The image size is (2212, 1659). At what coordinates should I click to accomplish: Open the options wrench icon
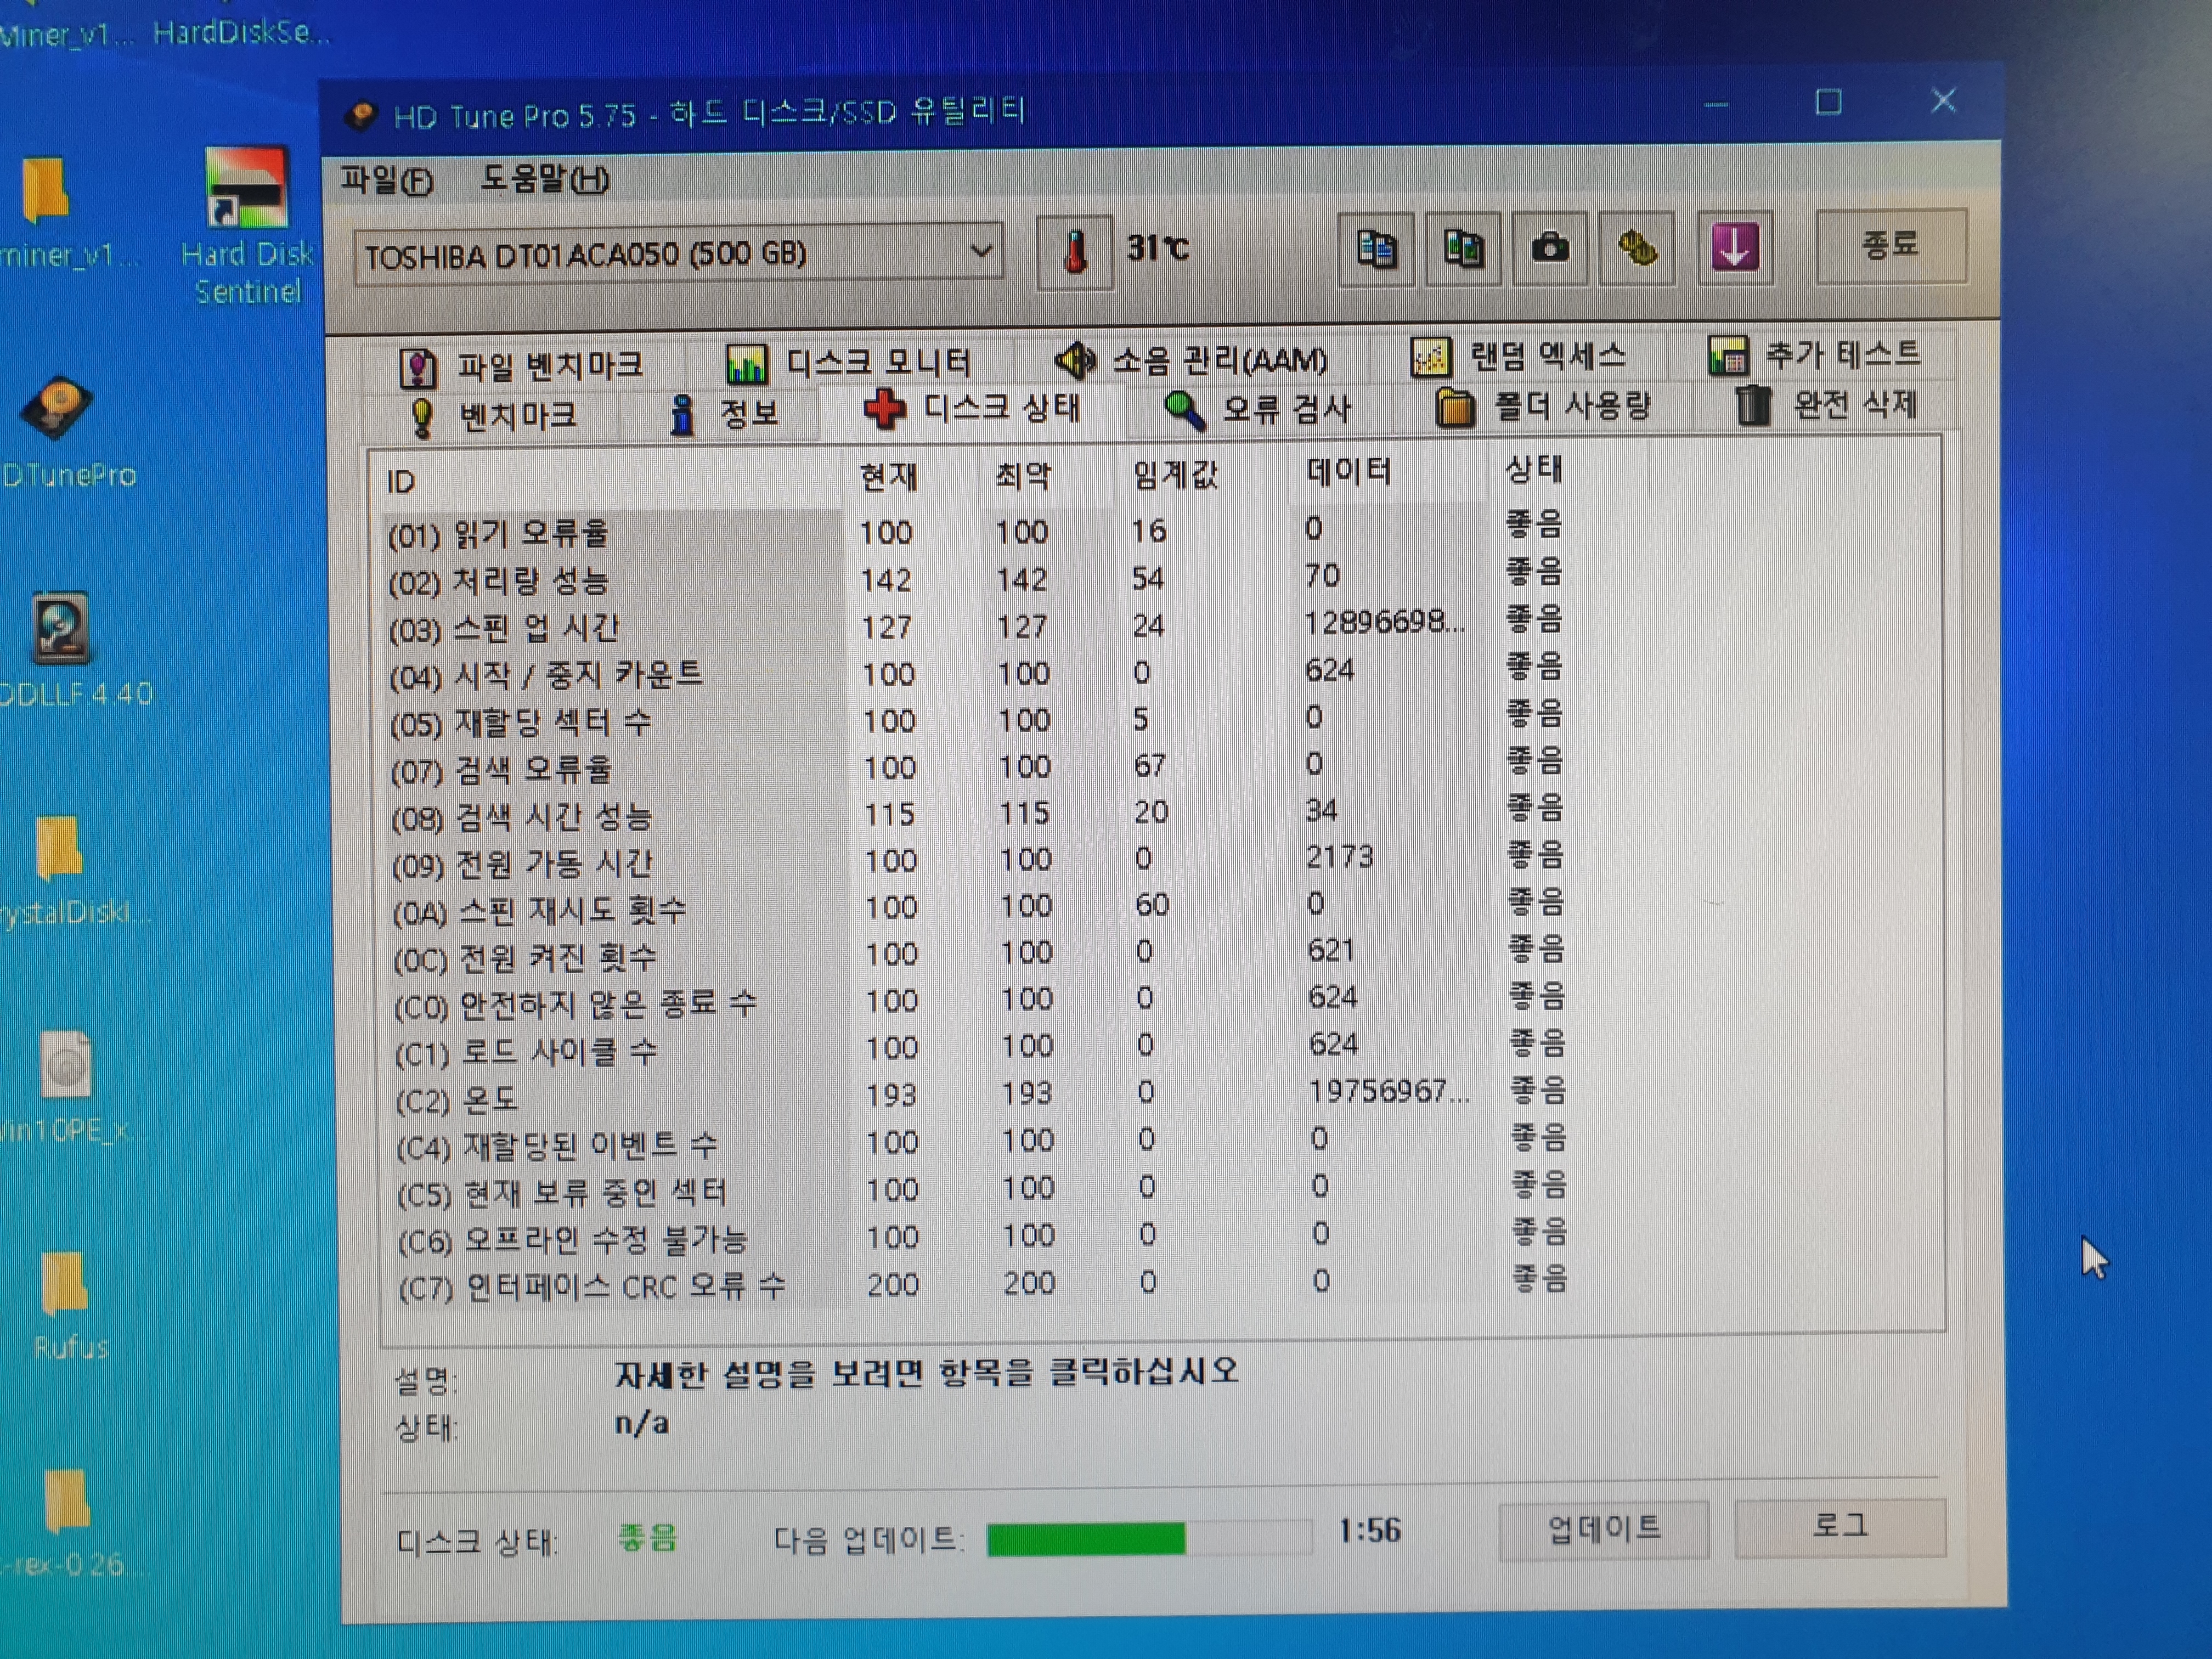(1637, 247)
